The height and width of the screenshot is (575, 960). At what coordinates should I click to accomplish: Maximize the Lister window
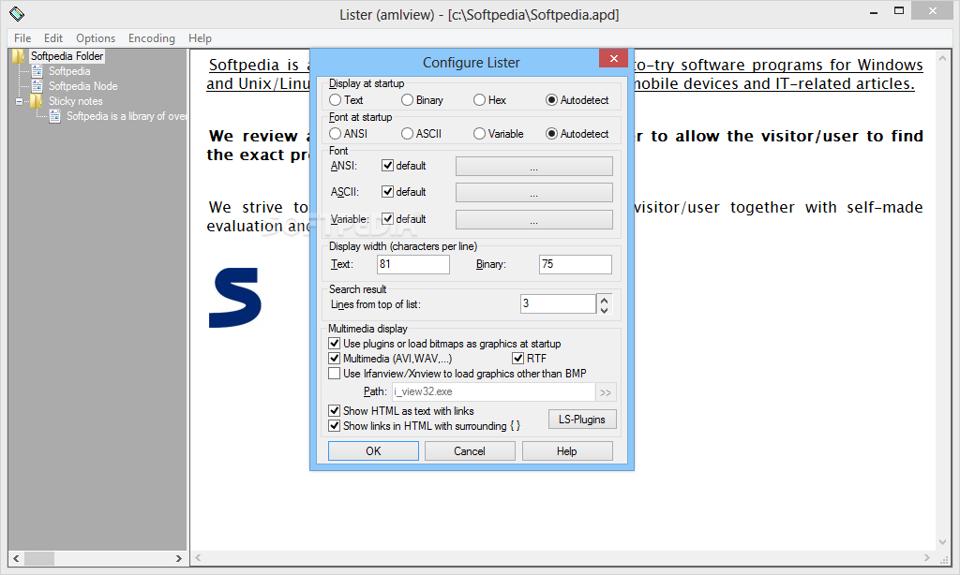[899, 10]
